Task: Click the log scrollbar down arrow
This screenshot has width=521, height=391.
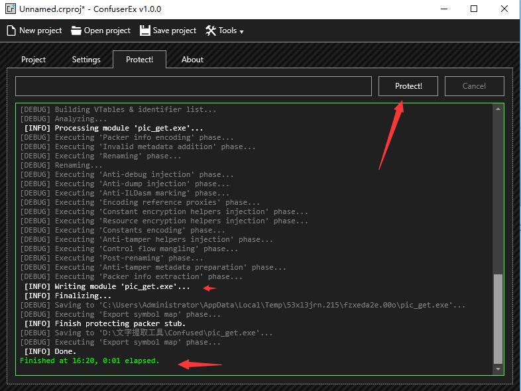Action: coord(498,369)
